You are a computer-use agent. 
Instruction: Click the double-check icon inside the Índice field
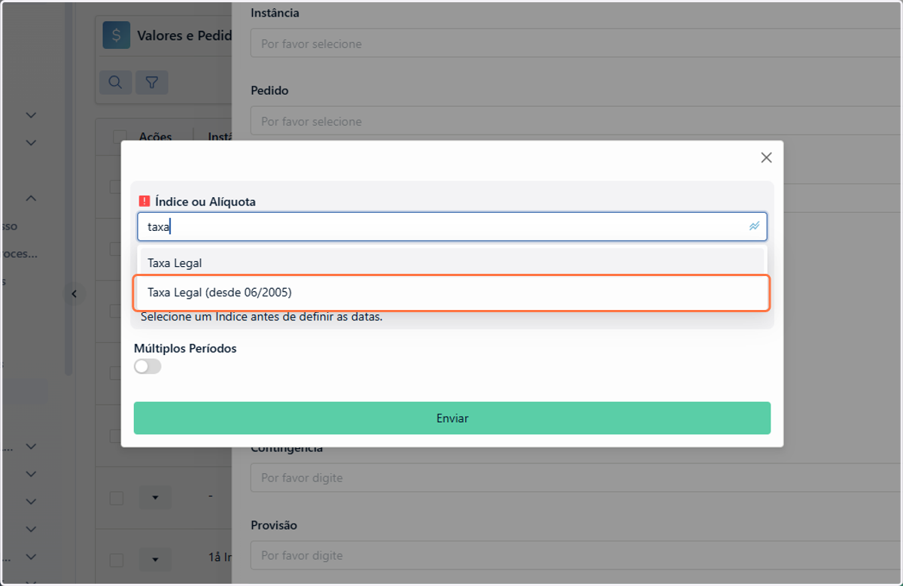coord(754,226)
